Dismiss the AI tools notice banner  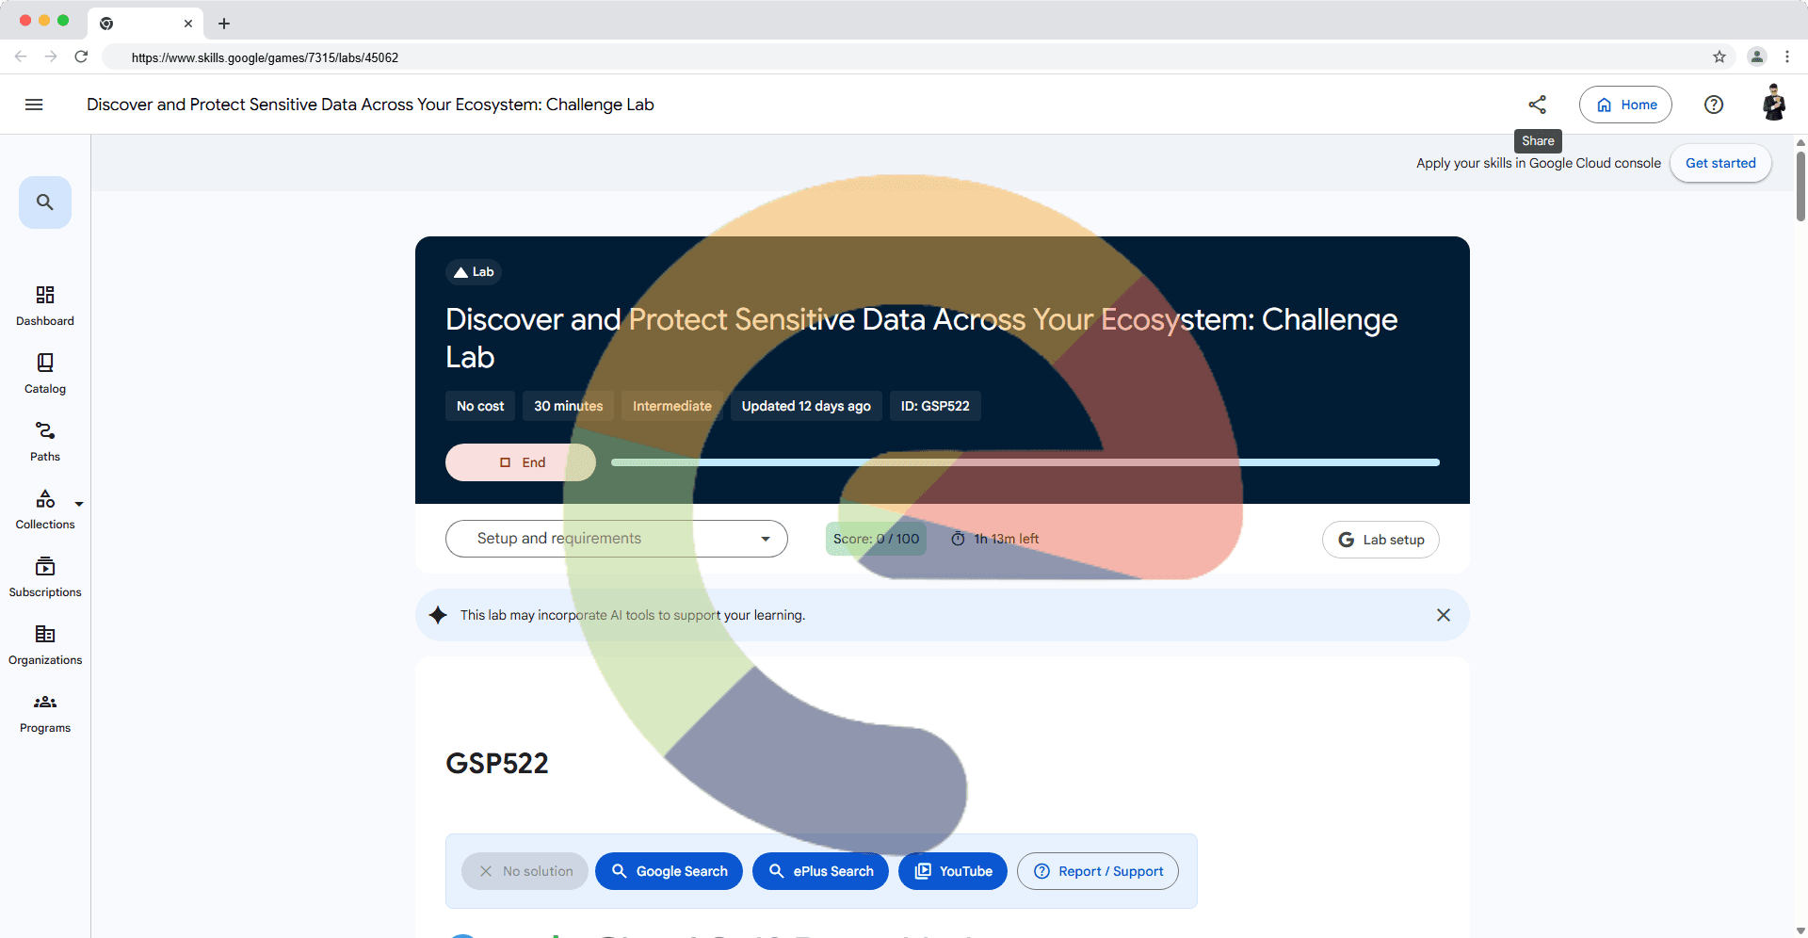[x=1444, y=615]
